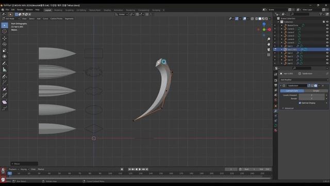Switch between perspective and orthographic grid icon

click(x=269, y=55)
